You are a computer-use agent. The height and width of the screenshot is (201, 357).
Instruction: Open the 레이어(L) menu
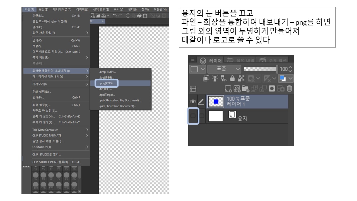pyautogui.click(x=82, y=9)
